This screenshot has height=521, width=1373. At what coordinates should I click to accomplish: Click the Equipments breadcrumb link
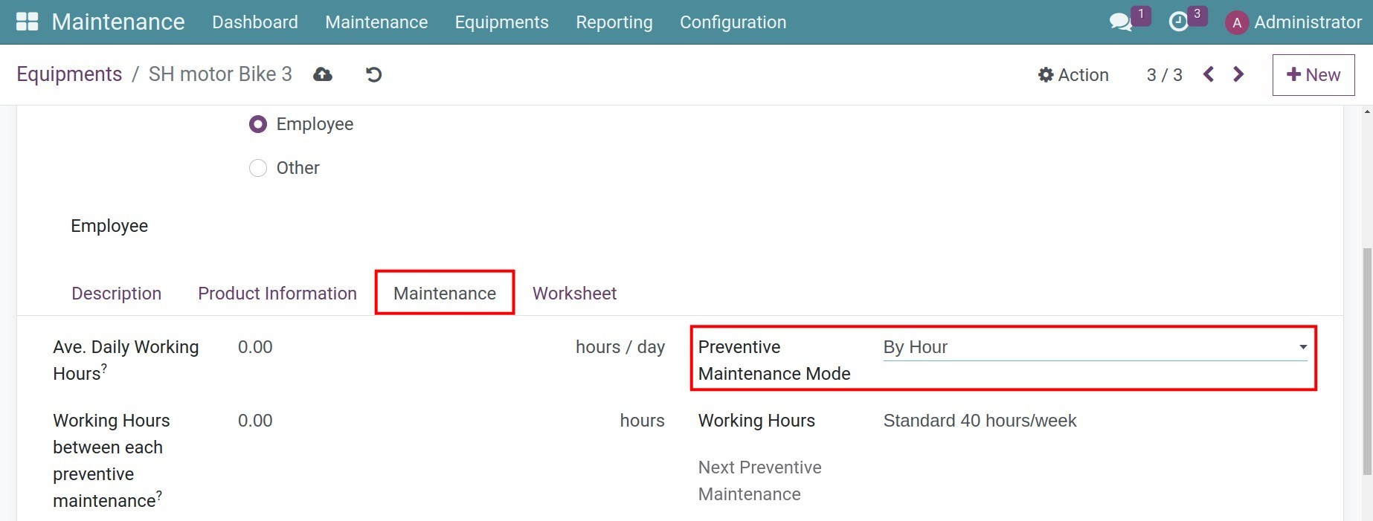69,74
